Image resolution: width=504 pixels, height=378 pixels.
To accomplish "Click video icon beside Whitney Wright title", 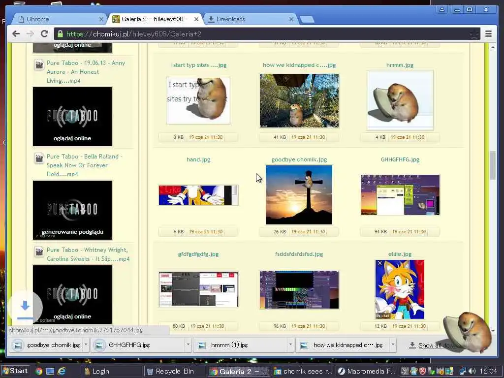I will 39,252.
